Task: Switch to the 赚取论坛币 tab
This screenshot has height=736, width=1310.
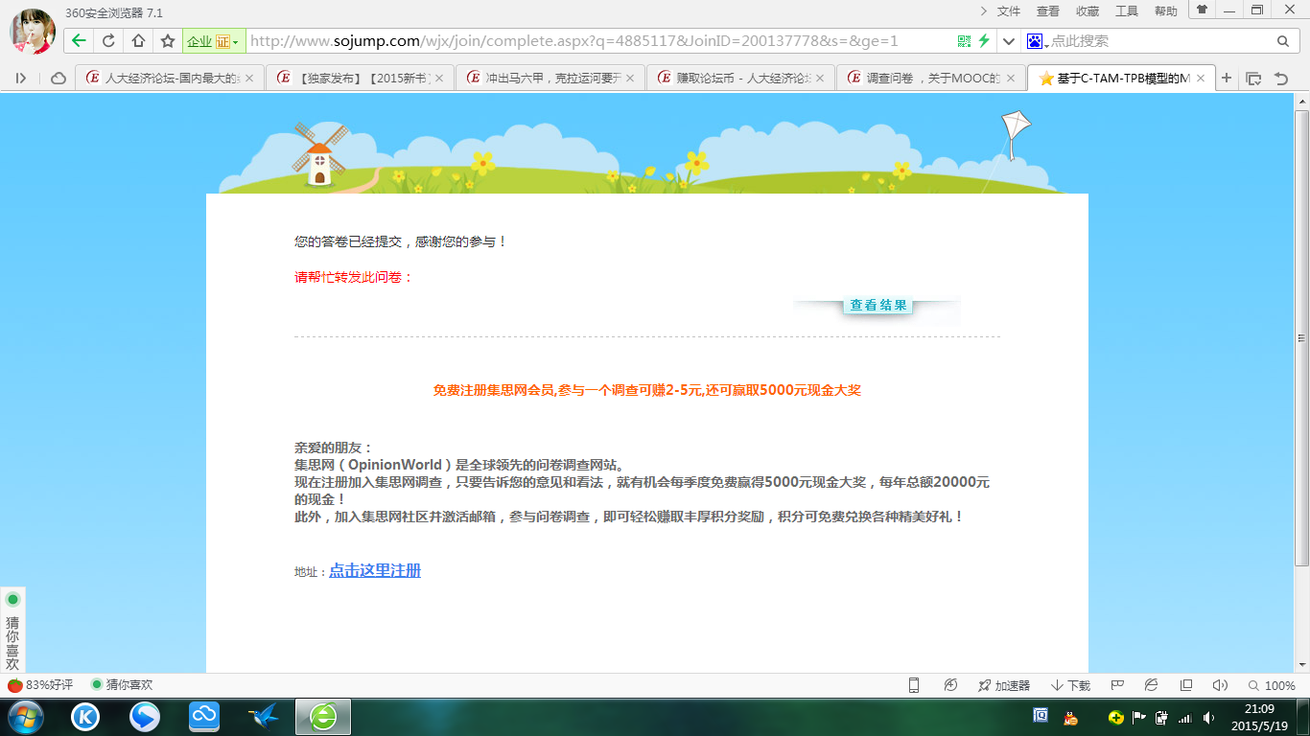Action: 741,79
